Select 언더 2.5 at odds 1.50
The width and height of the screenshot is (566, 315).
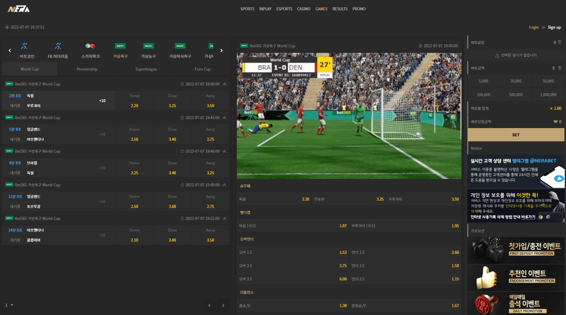click(405, 265)
